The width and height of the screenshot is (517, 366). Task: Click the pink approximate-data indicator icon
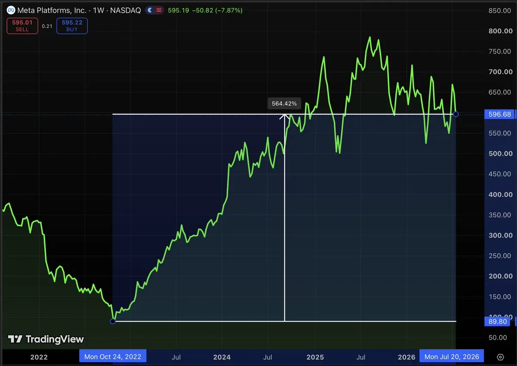(x=158, y=10)
